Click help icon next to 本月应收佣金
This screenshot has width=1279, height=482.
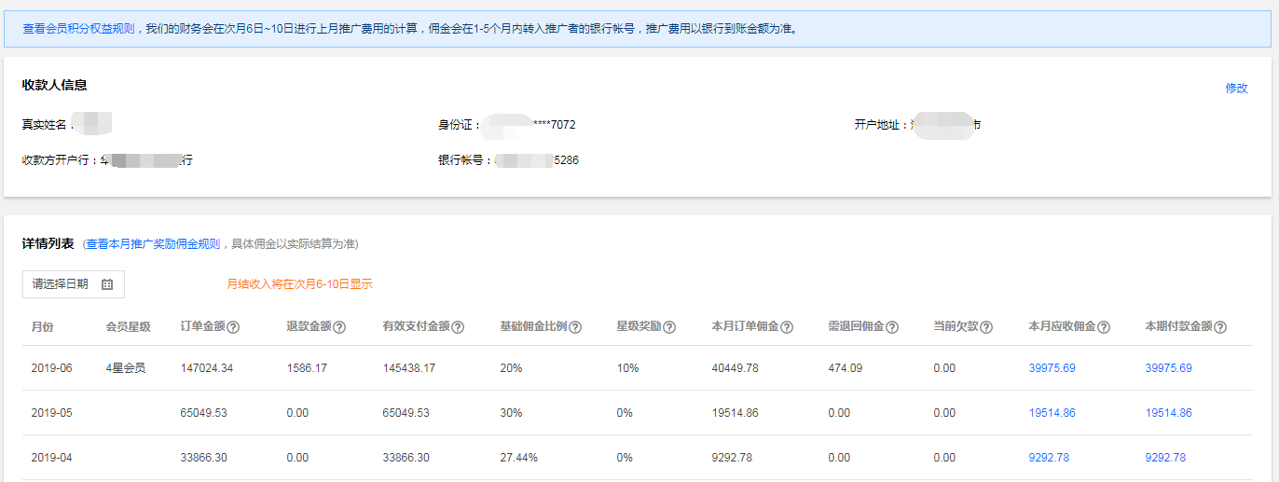click(1104, 327)
